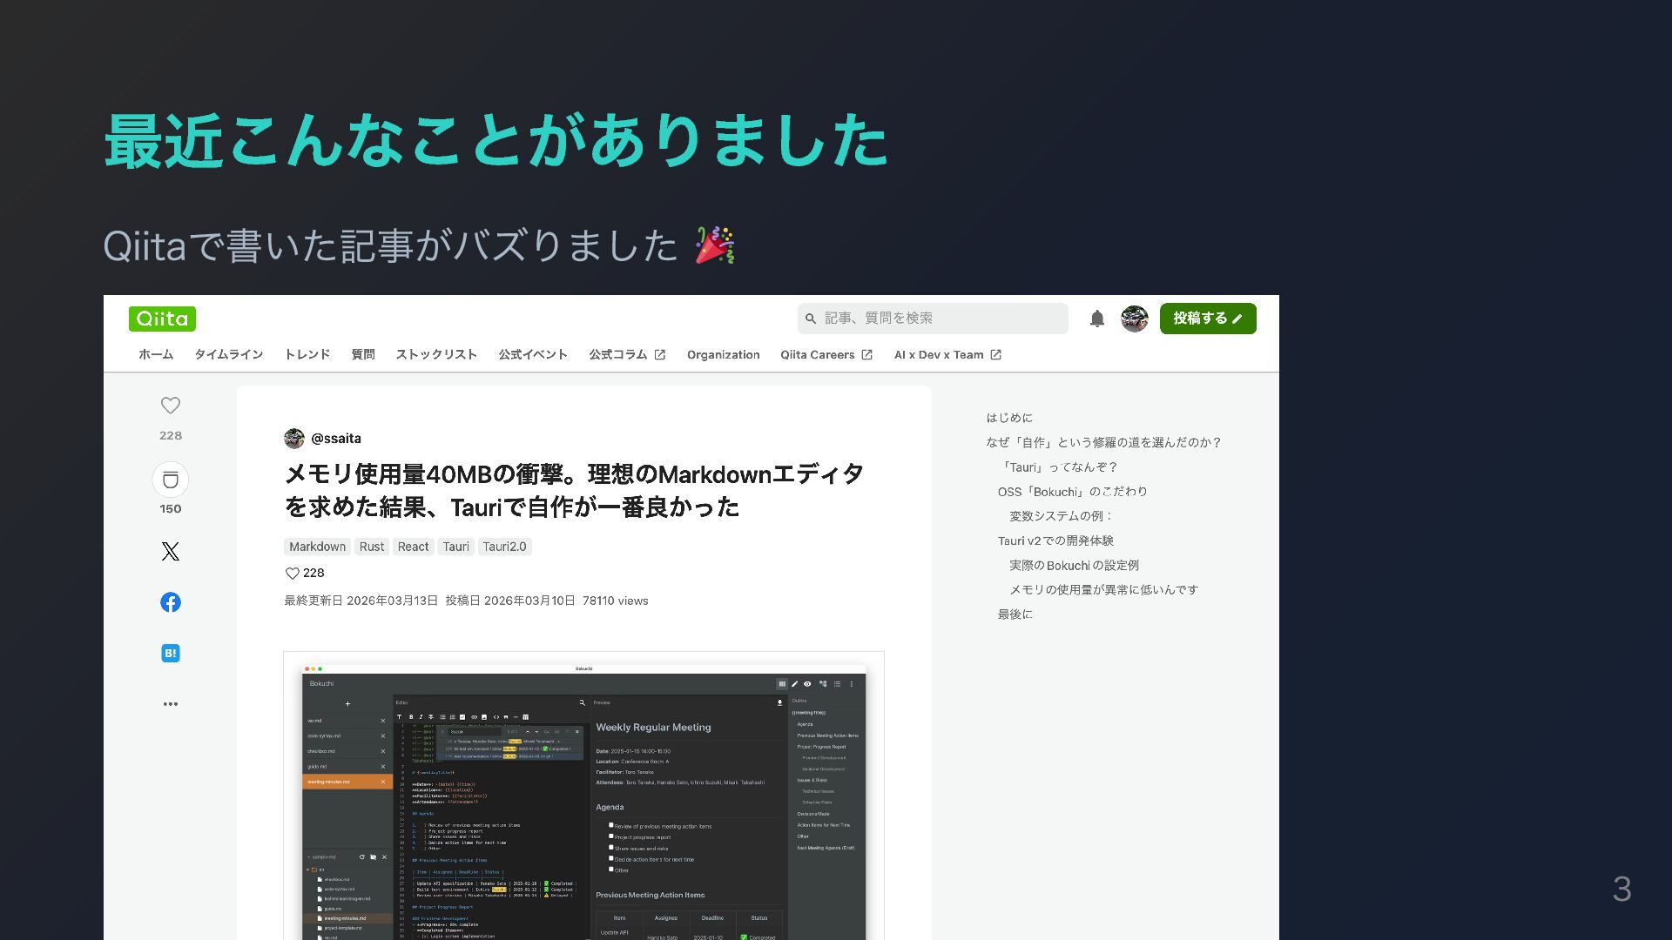Click the Qiita logo
This screenshot has height=940, width=1672.
pos(162,319)
